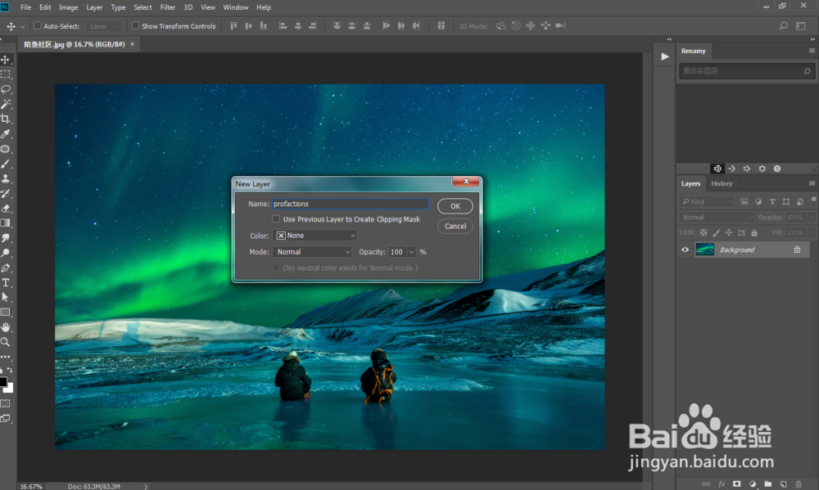Open the Layers panel blend mode dropdown
Screen dimensions: 819x490
pos(717,217)
